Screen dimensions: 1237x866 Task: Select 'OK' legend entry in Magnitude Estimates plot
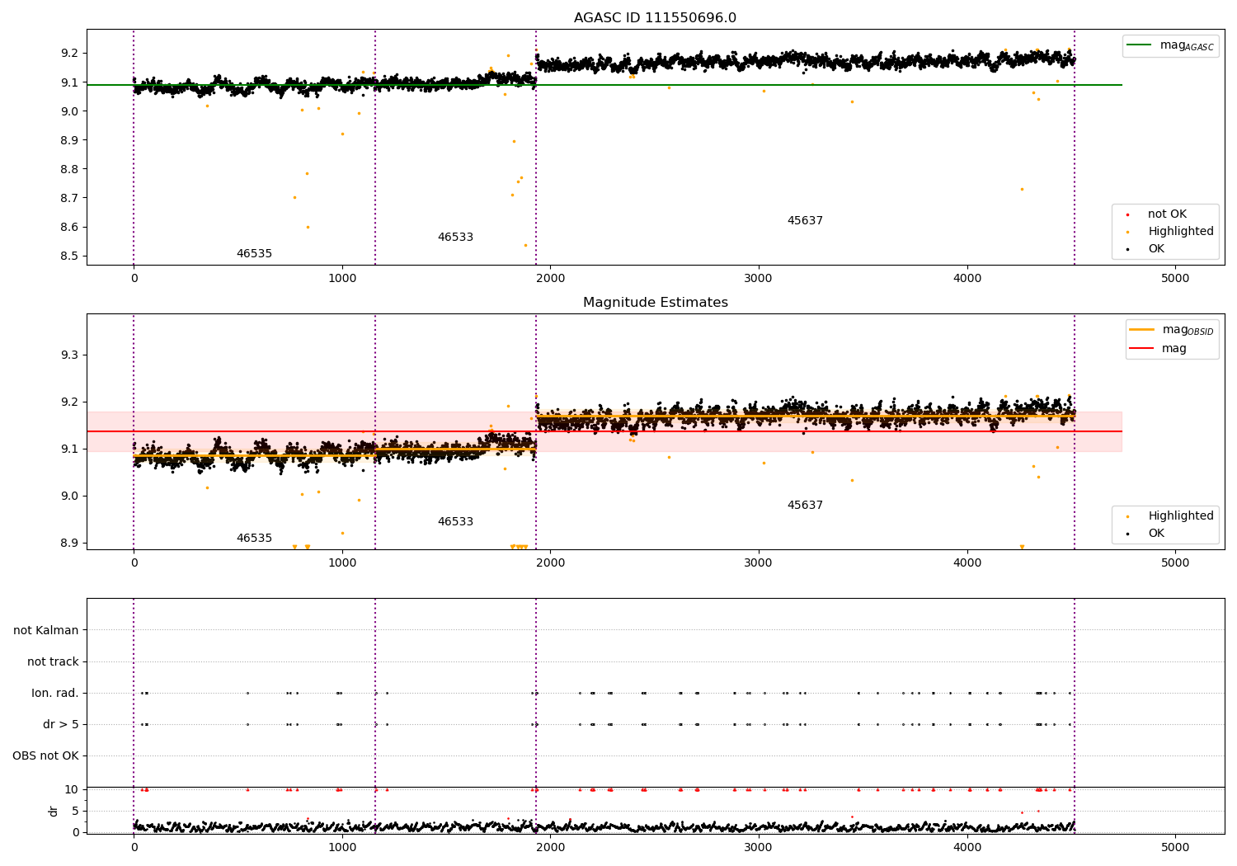(1156, 534)
